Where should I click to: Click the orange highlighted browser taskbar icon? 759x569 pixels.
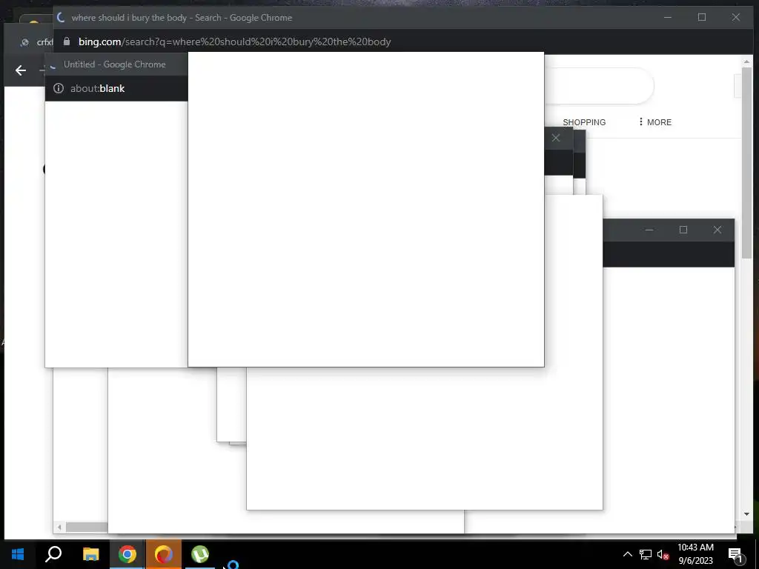click(164, 554)
